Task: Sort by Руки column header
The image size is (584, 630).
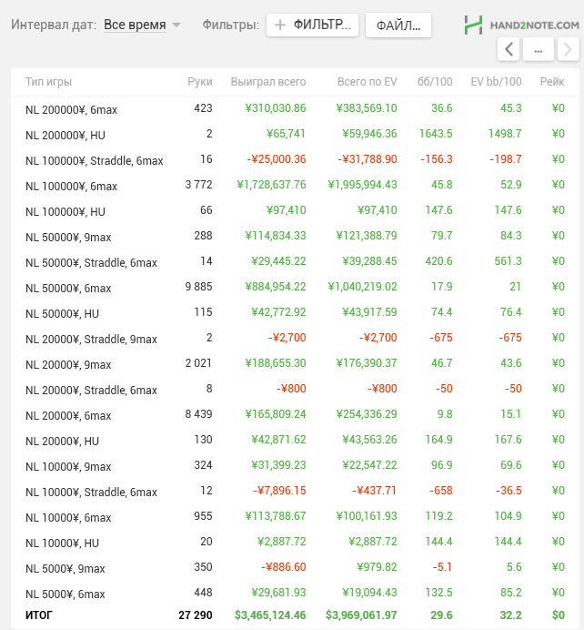Action: tap(200, 82)
